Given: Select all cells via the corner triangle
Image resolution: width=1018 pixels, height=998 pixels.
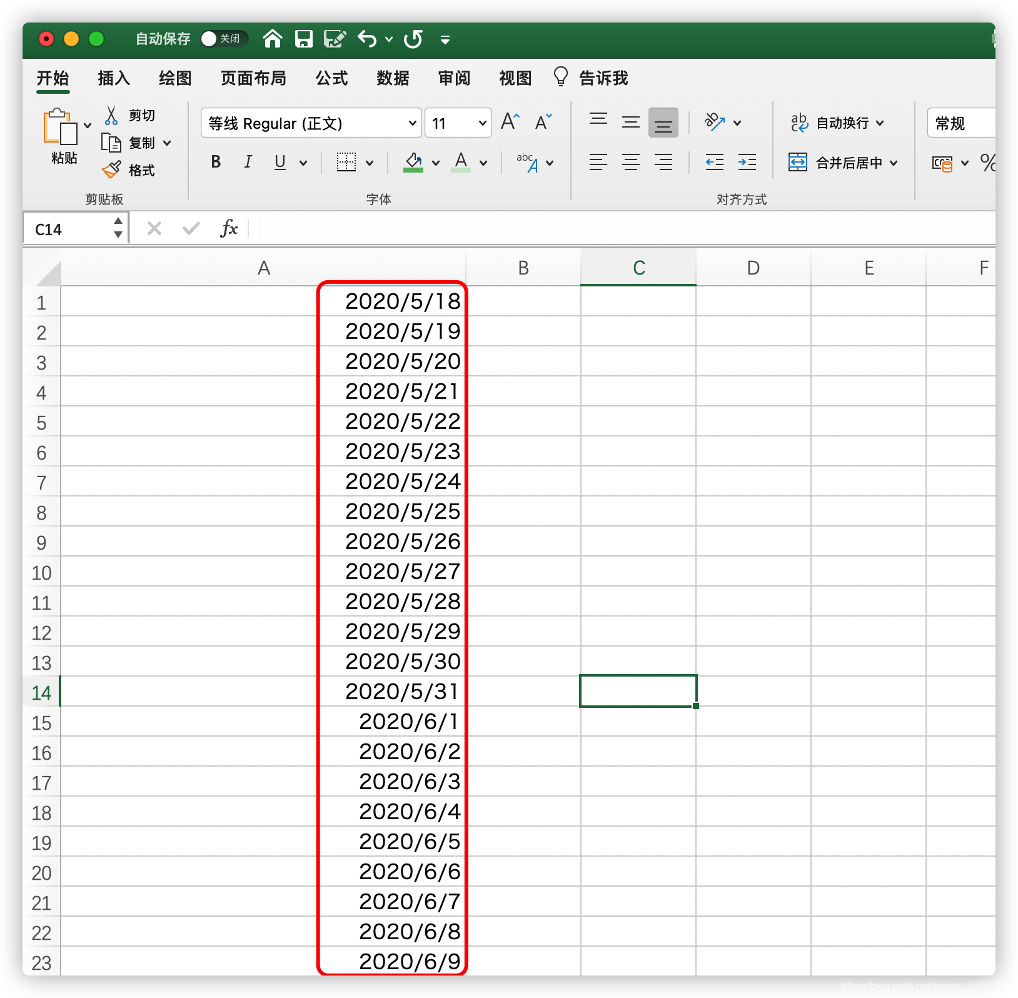Looking at the screenshot, I should point(48,273).
